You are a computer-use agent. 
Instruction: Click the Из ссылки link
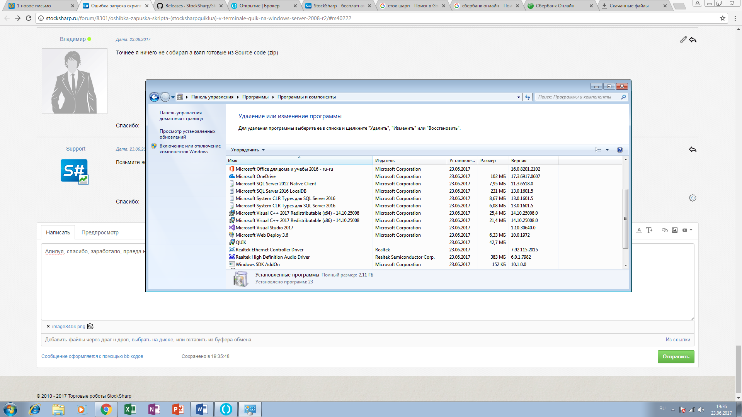click(x=677, y=340)
